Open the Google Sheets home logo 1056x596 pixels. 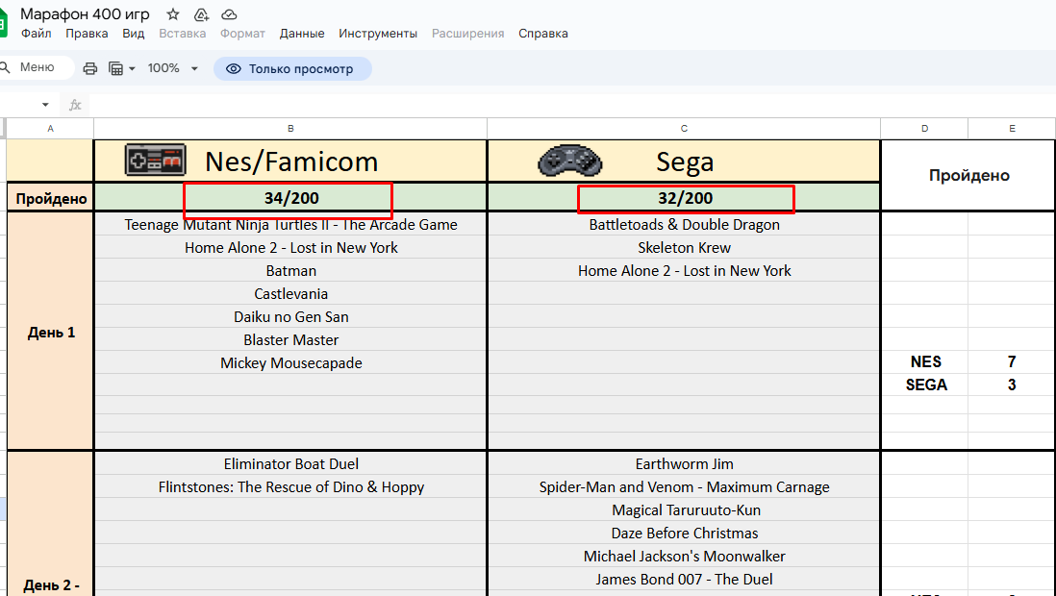[x=4, y=24]
